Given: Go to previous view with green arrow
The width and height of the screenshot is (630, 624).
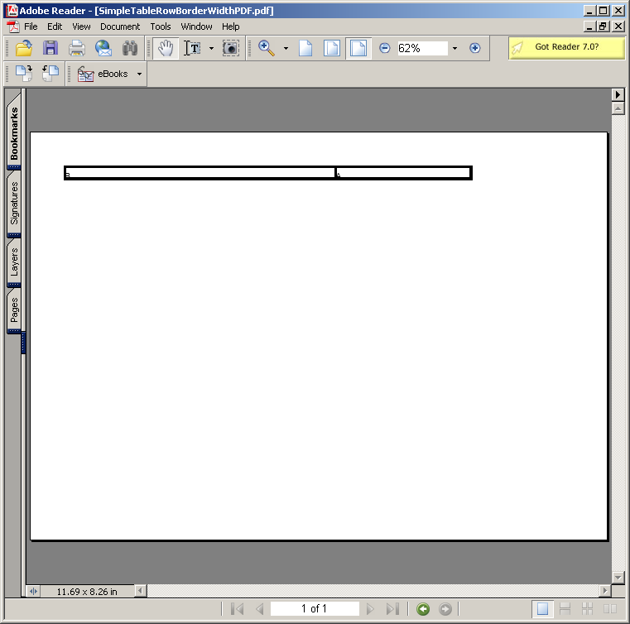Looking at the screenshot, I should tap(423, 609).
